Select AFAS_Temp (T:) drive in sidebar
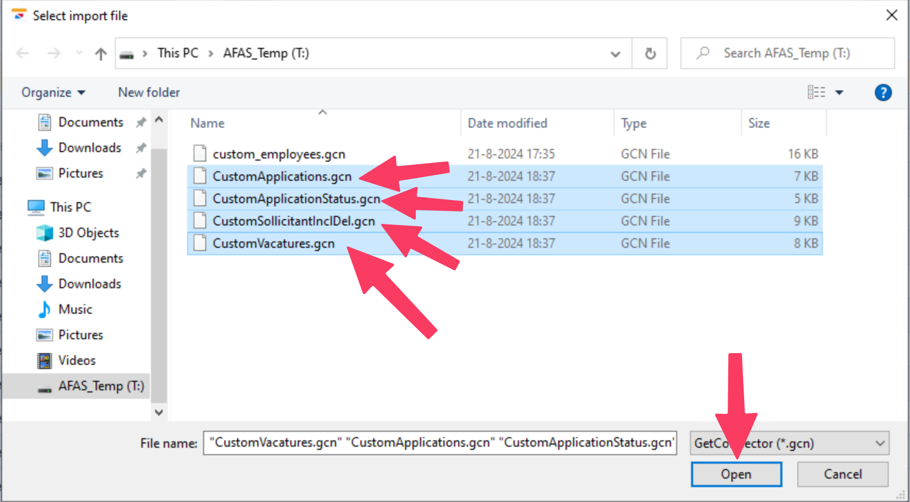910x502 pixels. [100, 386]
